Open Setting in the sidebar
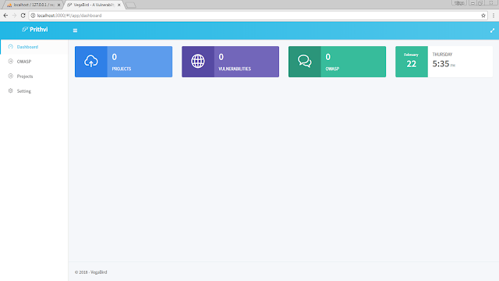The image size is (499, 281). [x=34, y=91]
